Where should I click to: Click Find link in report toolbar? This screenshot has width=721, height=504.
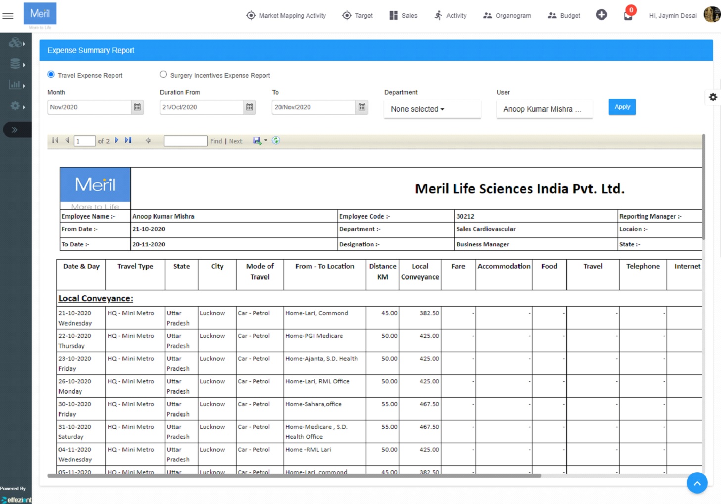pos(216,141)
